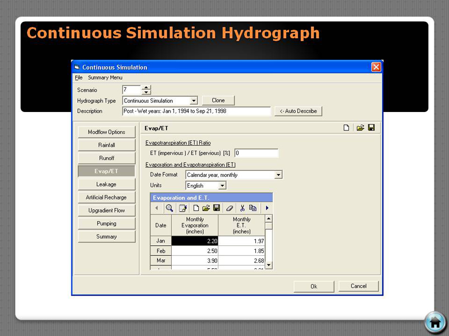Switch to the Rainfall section
The height and width of the screenshot is (336, 449).
[x=107, y=145]
